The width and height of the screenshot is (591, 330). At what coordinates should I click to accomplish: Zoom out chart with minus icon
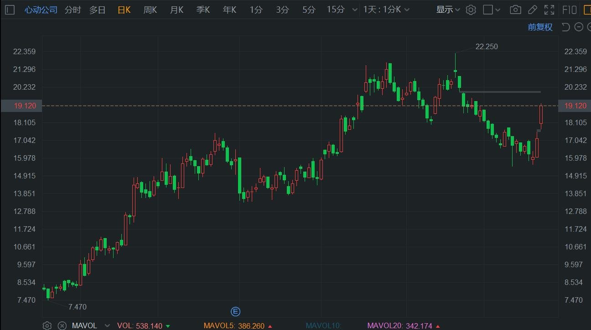click(579, 27)
